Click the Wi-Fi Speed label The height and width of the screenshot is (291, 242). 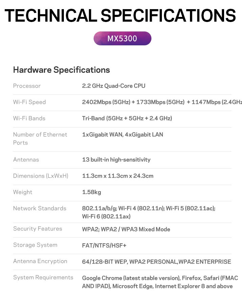click(29, 102)
